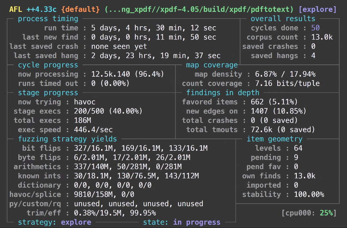Click the exec speed 446.4/sec value
347x228 pixels.
pyautogui.click(x=93, y=130)
